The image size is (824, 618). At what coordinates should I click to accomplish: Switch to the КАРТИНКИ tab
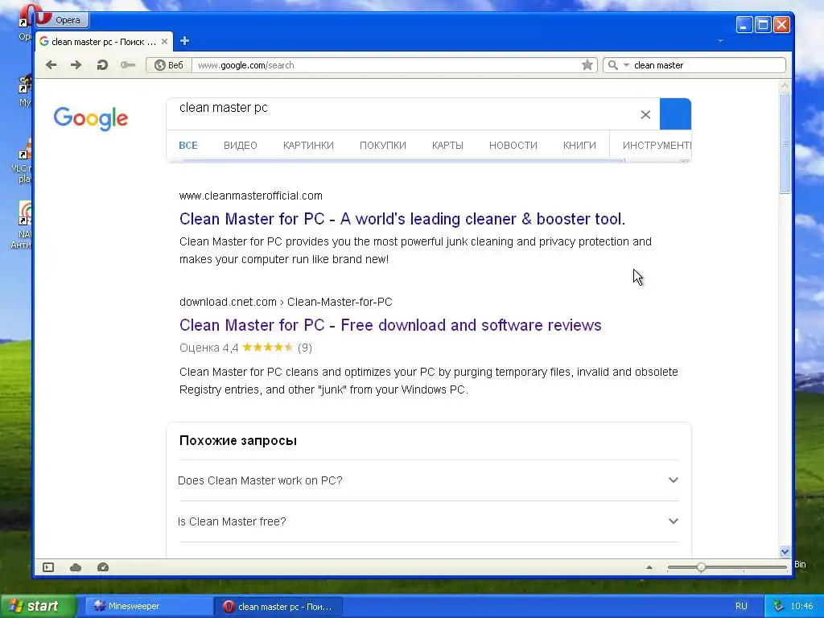click(x=308, y=146)
